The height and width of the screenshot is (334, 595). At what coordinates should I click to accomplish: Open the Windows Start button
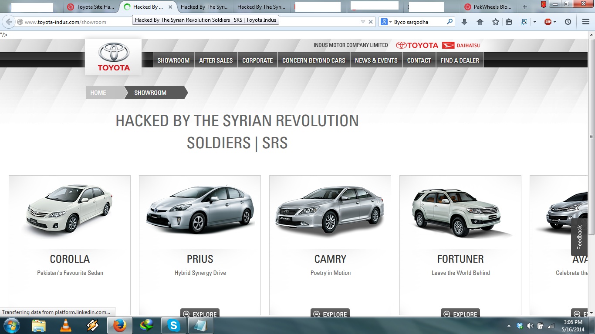point(11,325)
